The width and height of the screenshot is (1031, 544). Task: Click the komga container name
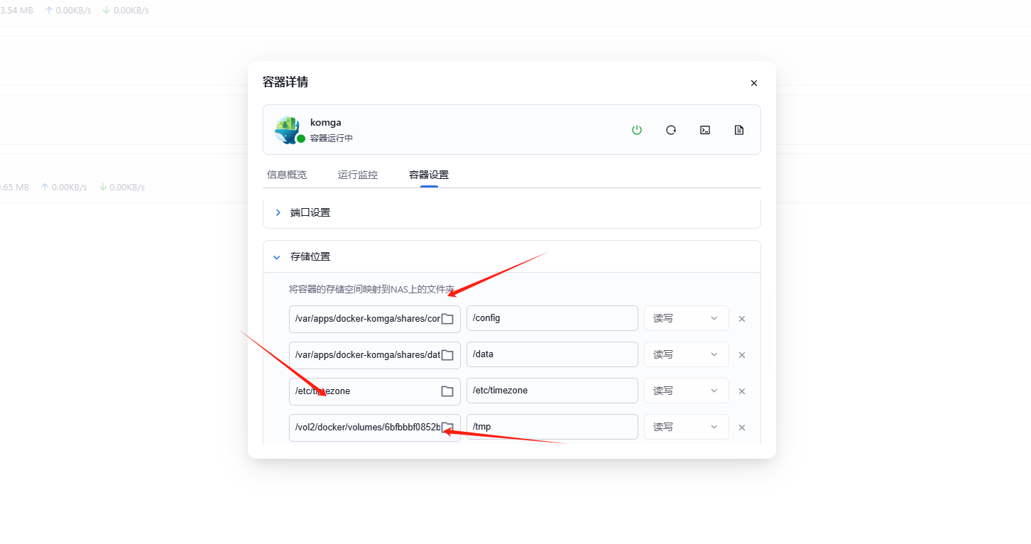(x=326, y=122)
